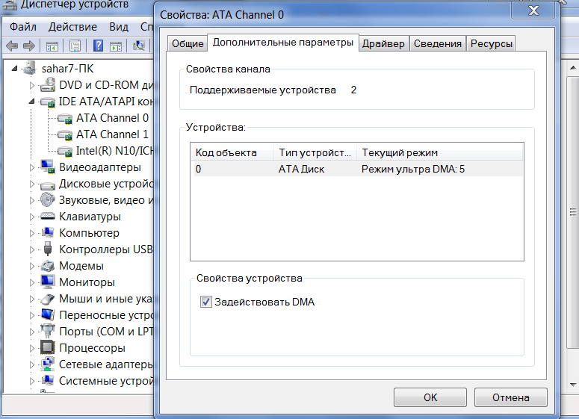The image size is (579, 419).
Task: Click the Help question mark toolbar icon
Action: click(x=98, y=46)
